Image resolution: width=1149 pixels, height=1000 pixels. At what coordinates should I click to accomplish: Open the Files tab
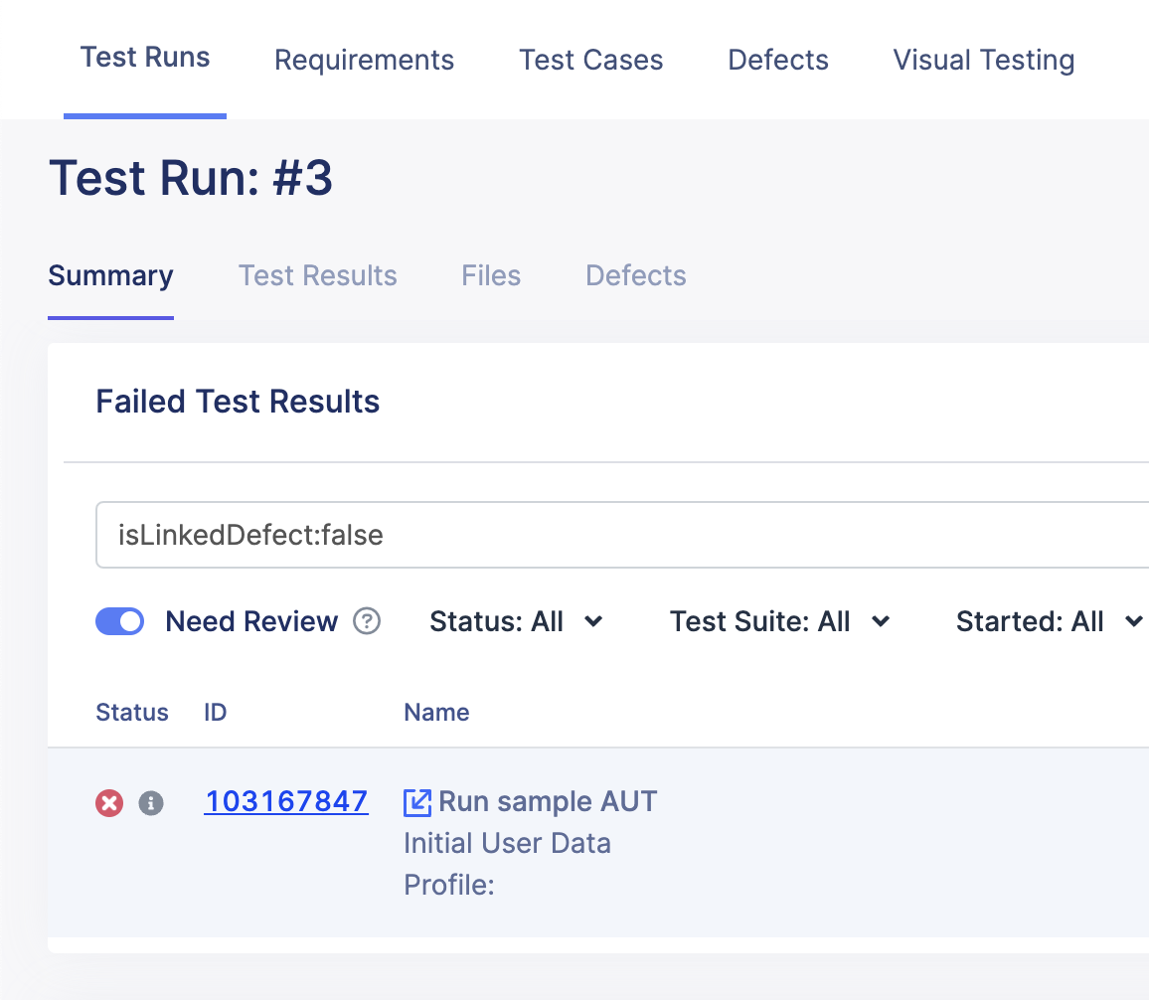point(490,275)
